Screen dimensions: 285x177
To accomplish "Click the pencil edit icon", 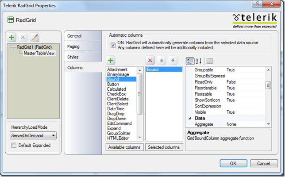I will 35,37.
